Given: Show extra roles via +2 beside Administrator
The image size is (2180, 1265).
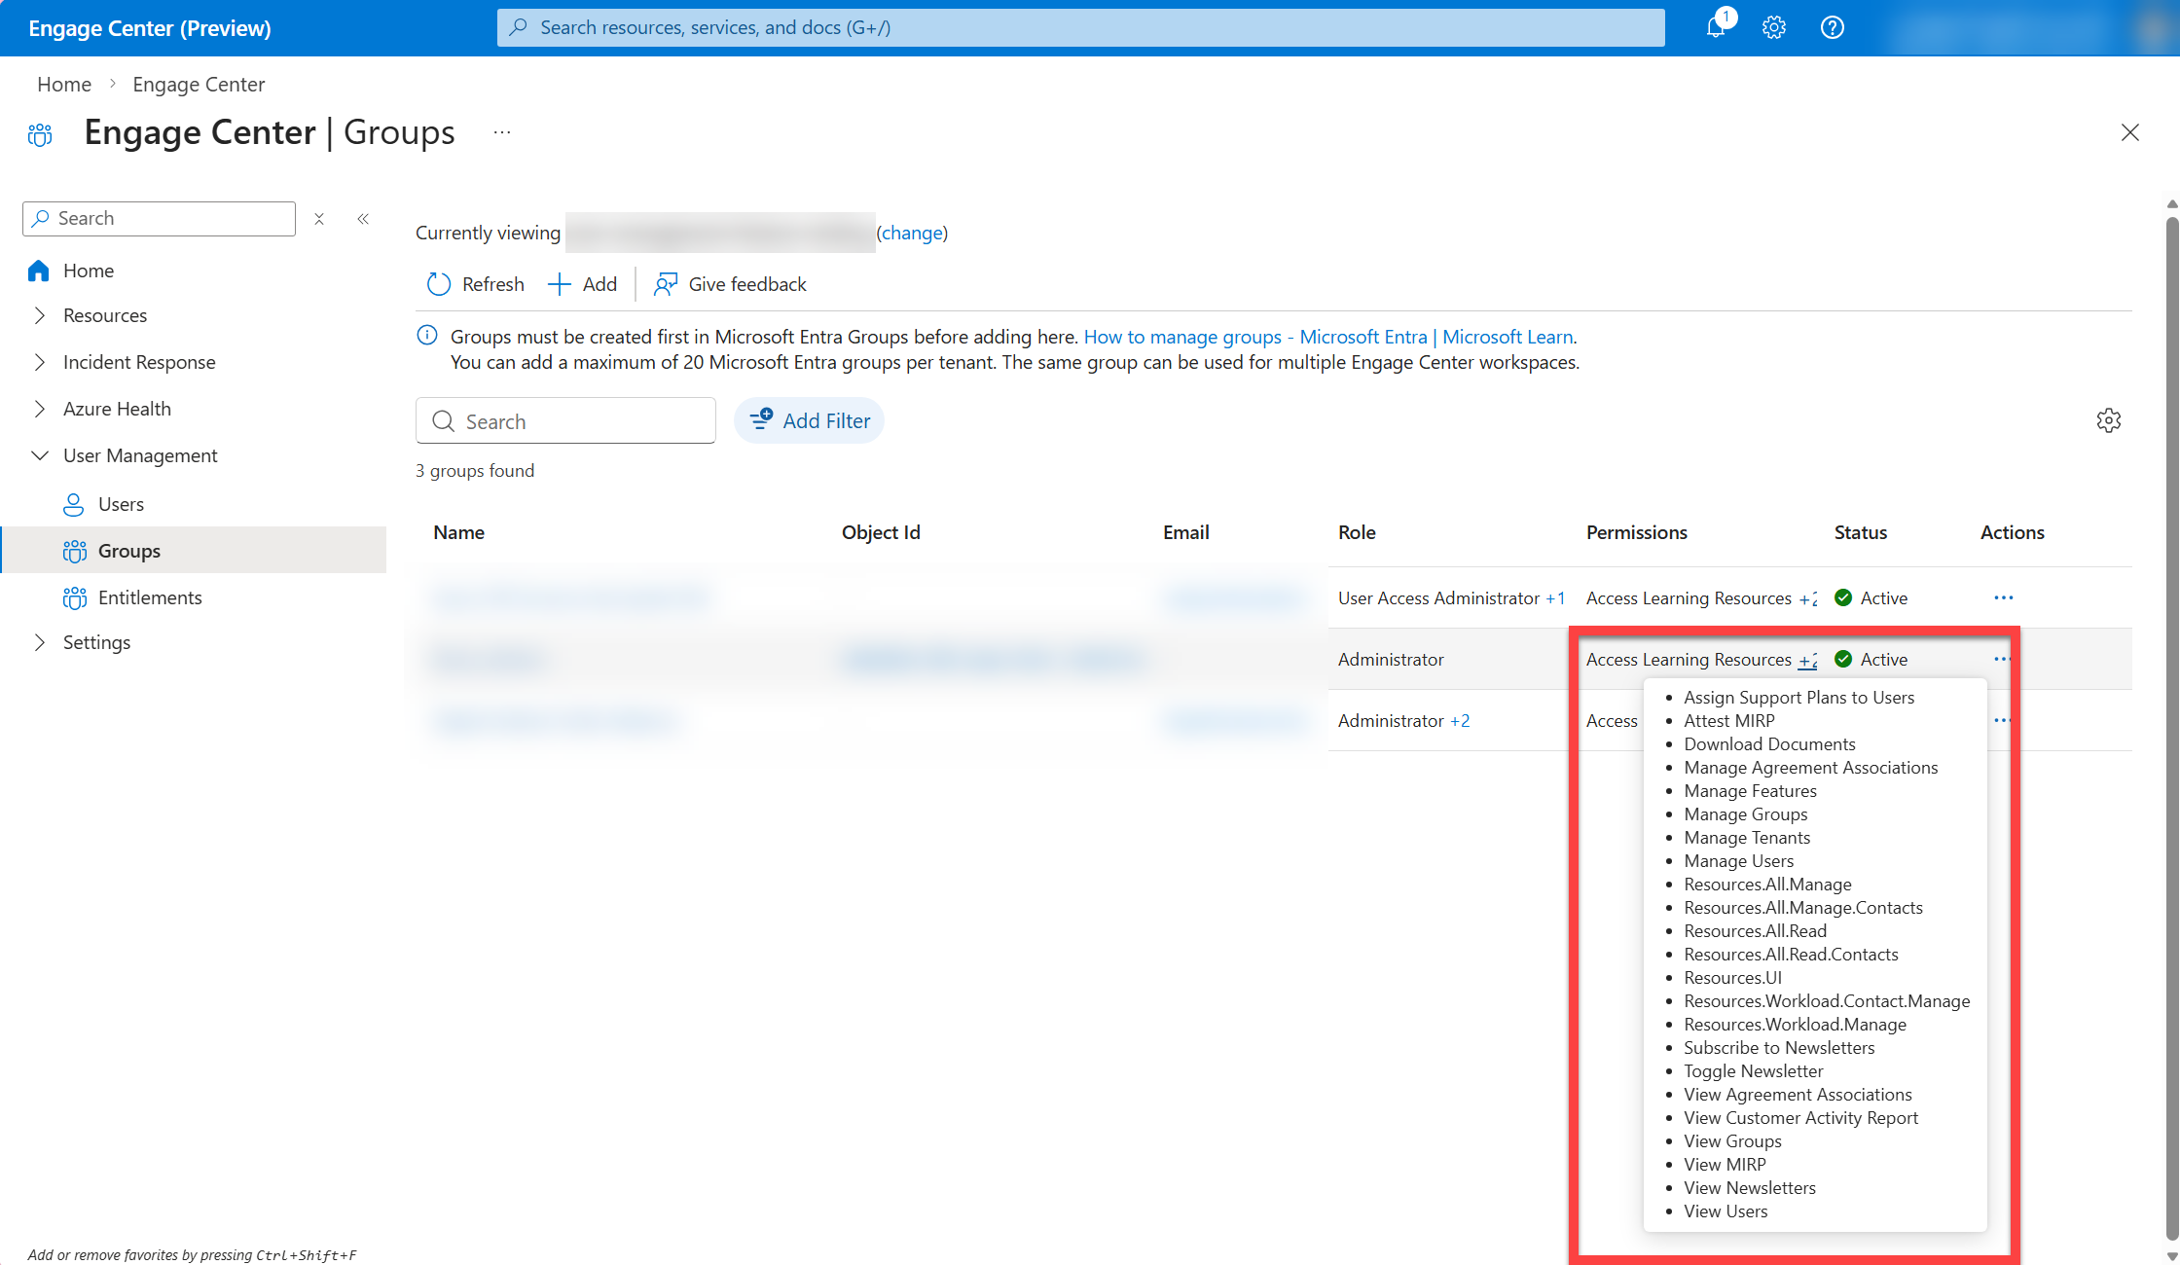Looking at the screenshot, I should coord(1460,721).
